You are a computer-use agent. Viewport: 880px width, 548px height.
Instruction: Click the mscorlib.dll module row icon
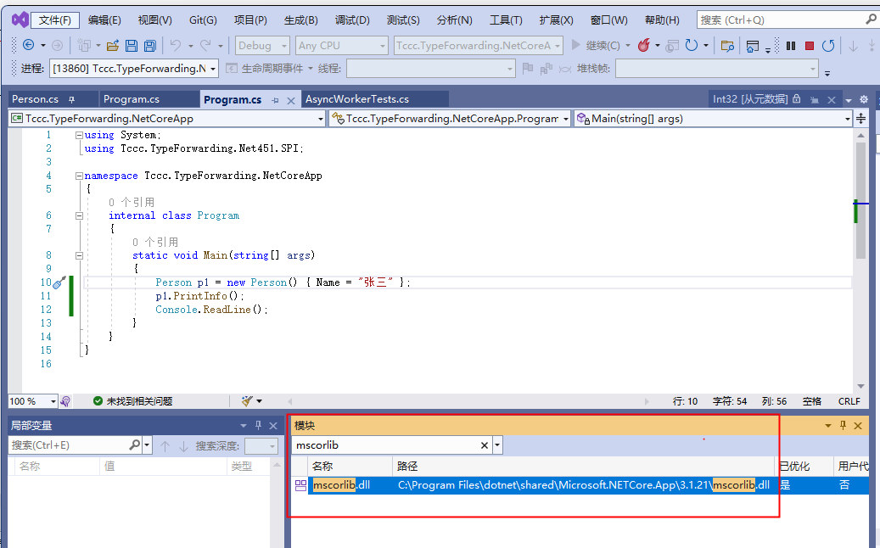[300, 485]
